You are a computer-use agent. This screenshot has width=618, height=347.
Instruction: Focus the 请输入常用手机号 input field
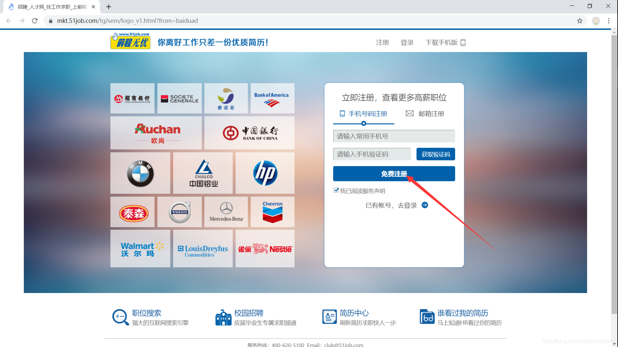[394, 136]
